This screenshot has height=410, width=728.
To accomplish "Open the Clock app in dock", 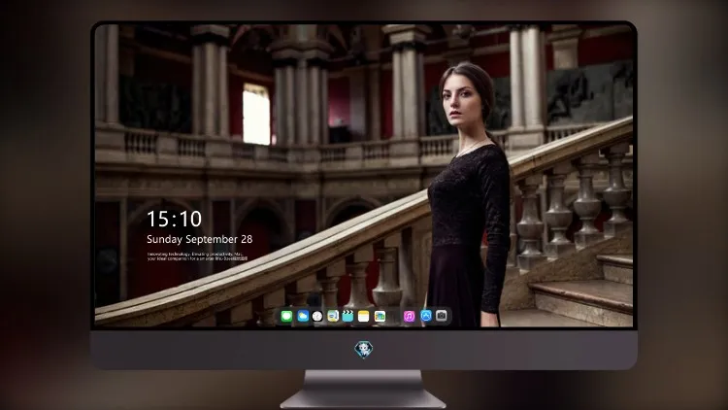I will (x=317, y=316).
